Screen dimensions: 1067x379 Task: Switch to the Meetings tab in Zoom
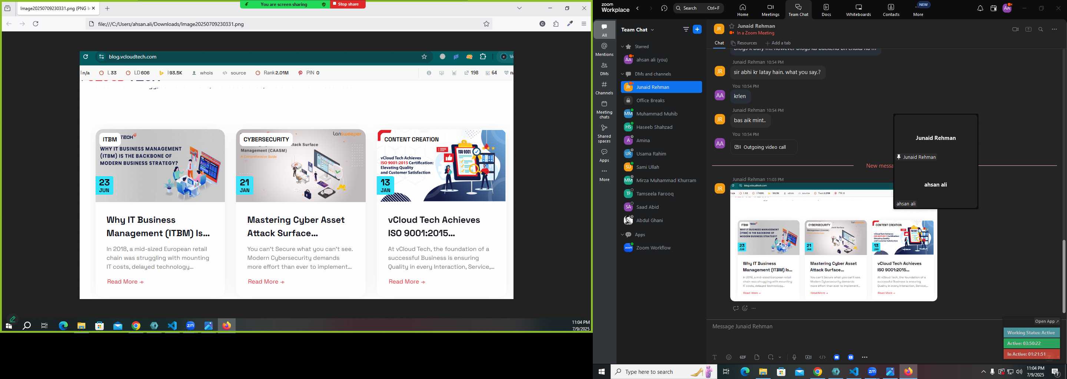point(771,10)
